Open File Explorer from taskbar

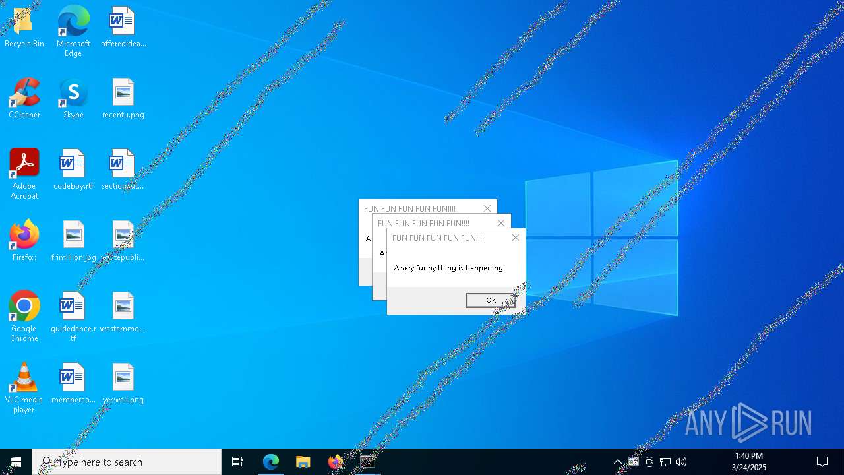(x=303, y=462)
